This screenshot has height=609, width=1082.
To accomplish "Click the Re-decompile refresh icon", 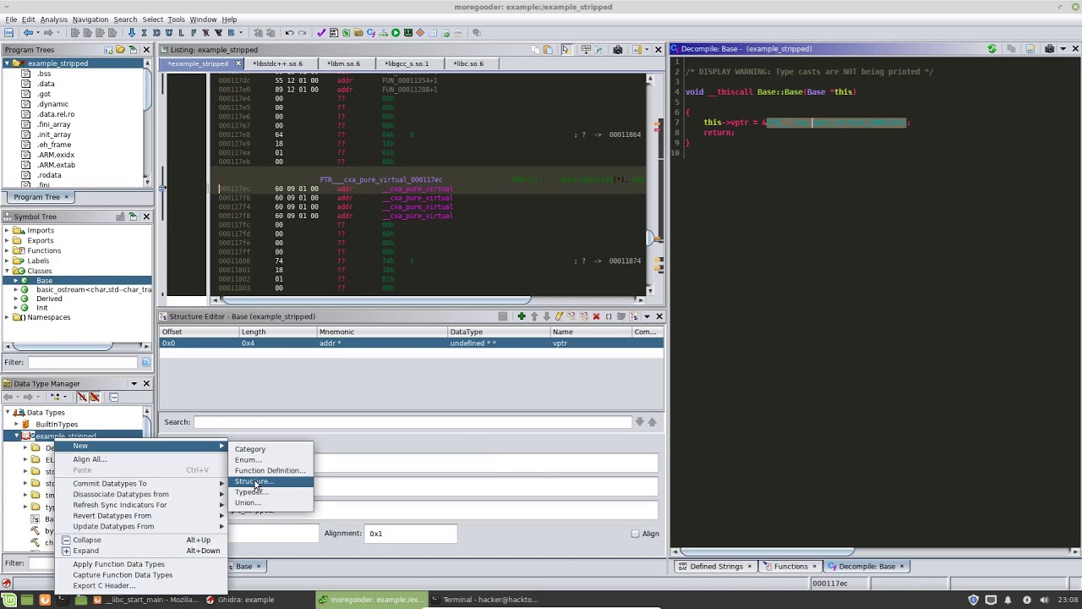I will pos(992,49).
